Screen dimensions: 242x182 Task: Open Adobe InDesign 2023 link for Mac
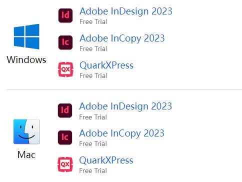[125, 106]
